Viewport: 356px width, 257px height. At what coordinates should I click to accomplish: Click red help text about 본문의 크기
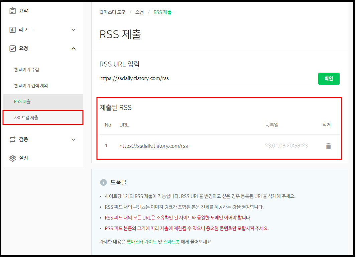tap(187, 228)
